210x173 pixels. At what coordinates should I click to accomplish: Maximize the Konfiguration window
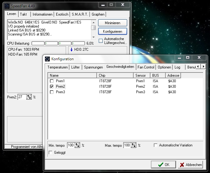click(188, 57)
